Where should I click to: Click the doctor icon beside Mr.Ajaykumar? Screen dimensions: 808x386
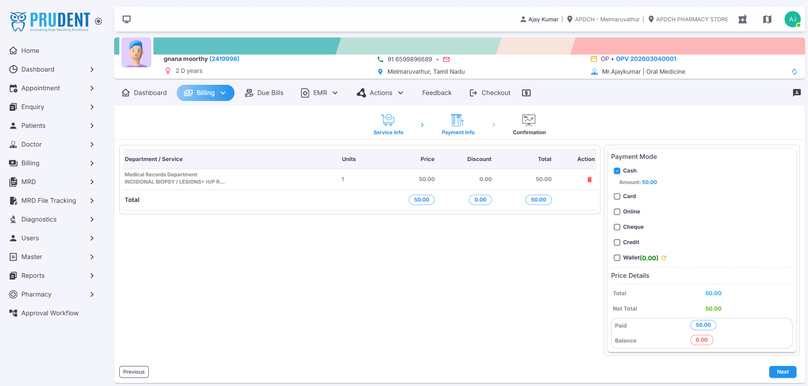point(594,72)
